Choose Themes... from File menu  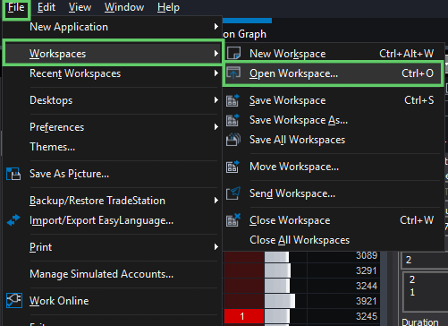pyautogui.click(x=52, y=147)
